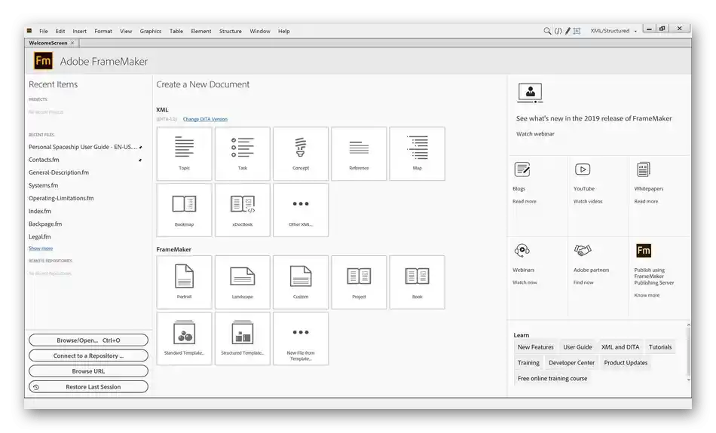Viewport: 716px width, 433px height.
Task: Open recent file Index.fm
Action: (x=40, y=212)
